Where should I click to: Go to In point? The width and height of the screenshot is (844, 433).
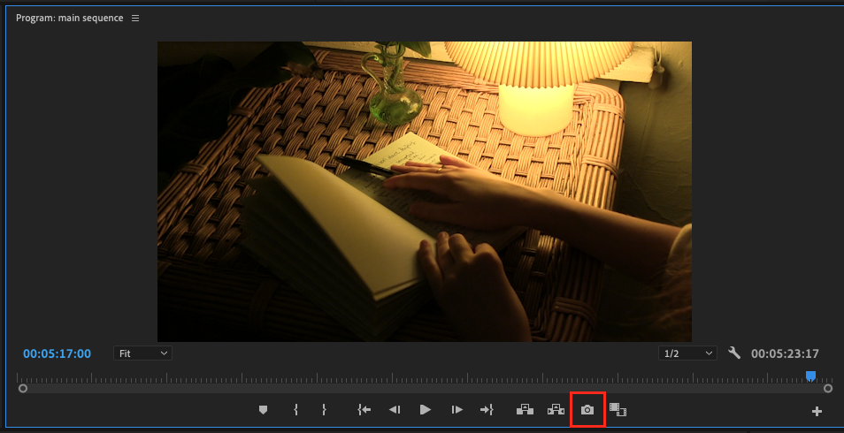coord(364,410)
